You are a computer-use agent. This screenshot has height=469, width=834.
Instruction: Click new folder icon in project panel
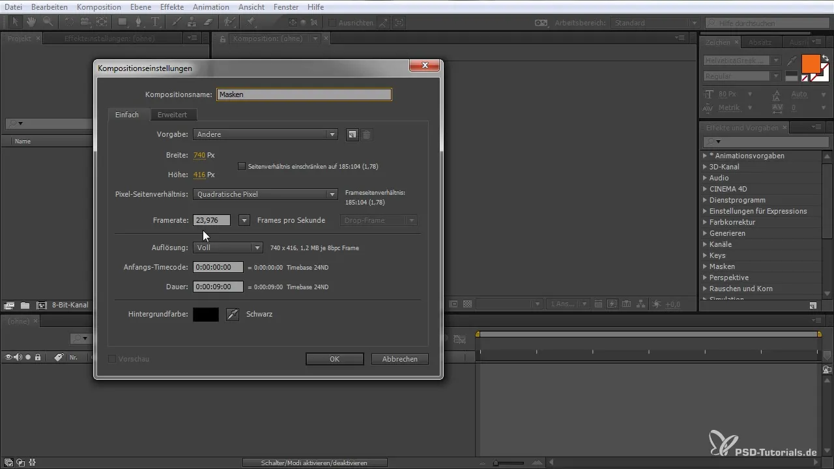(x=25, y=305)
